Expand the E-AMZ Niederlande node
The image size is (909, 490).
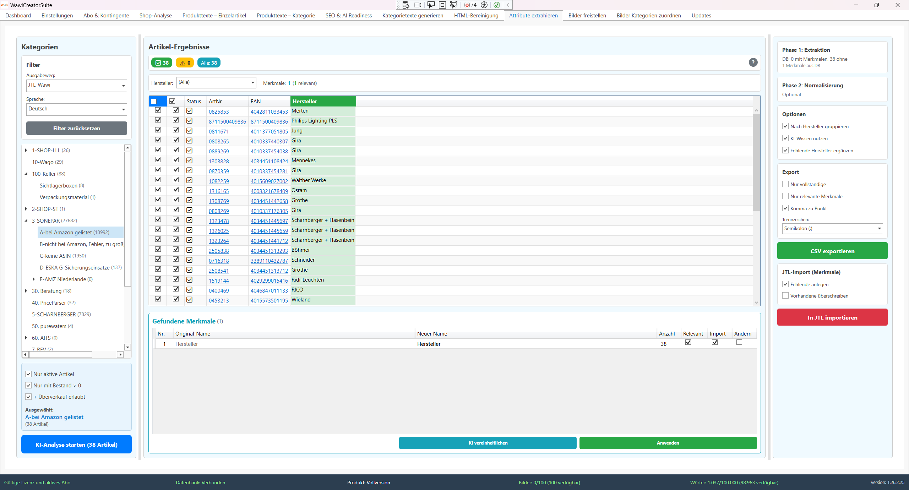[34, 279]
